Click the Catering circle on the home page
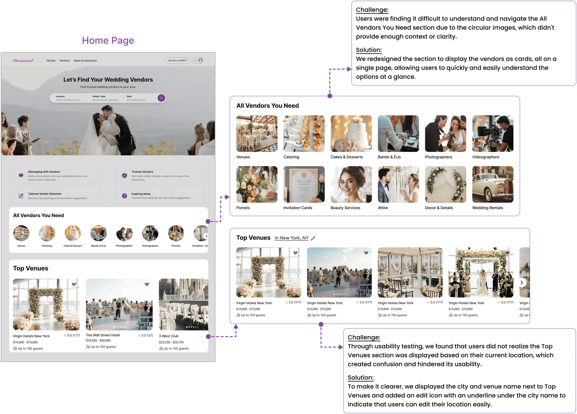This screenshot has width=577, height=414. (x=47, y=233)
